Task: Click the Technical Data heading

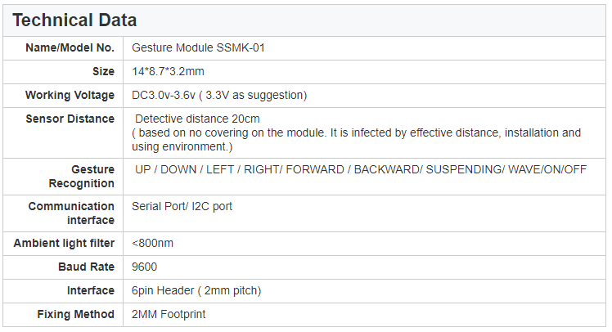Action: (x=74, y=20)
